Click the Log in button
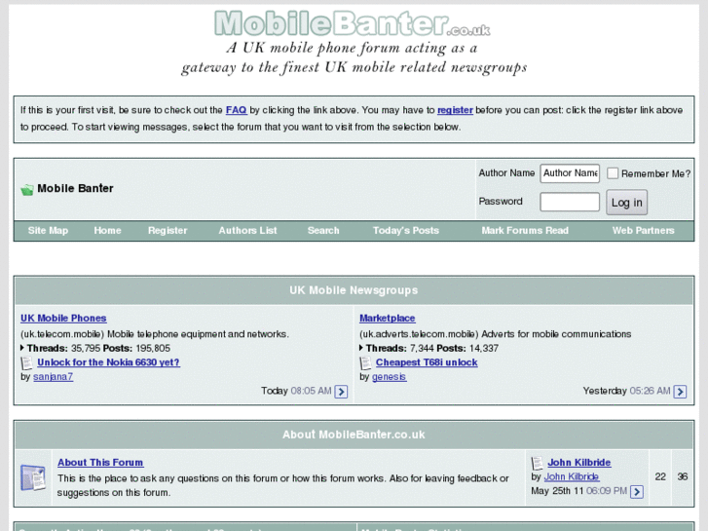Screen dimensions: 708x531 [627, 203]
